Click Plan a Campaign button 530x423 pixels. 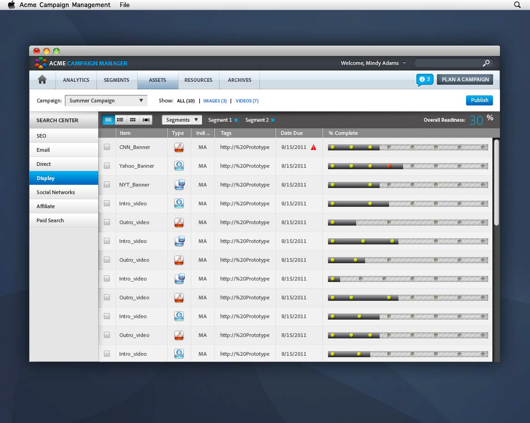pyautogui.click(x=465, y=79)
